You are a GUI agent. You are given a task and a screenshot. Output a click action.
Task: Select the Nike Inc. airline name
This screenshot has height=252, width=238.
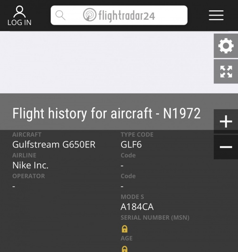click(30, 165)
